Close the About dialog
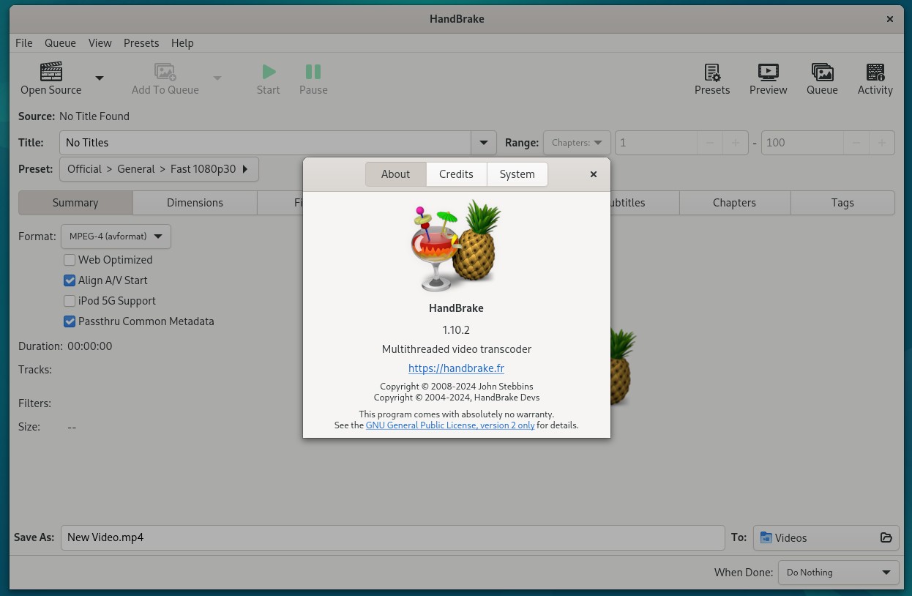 (594, 174)
